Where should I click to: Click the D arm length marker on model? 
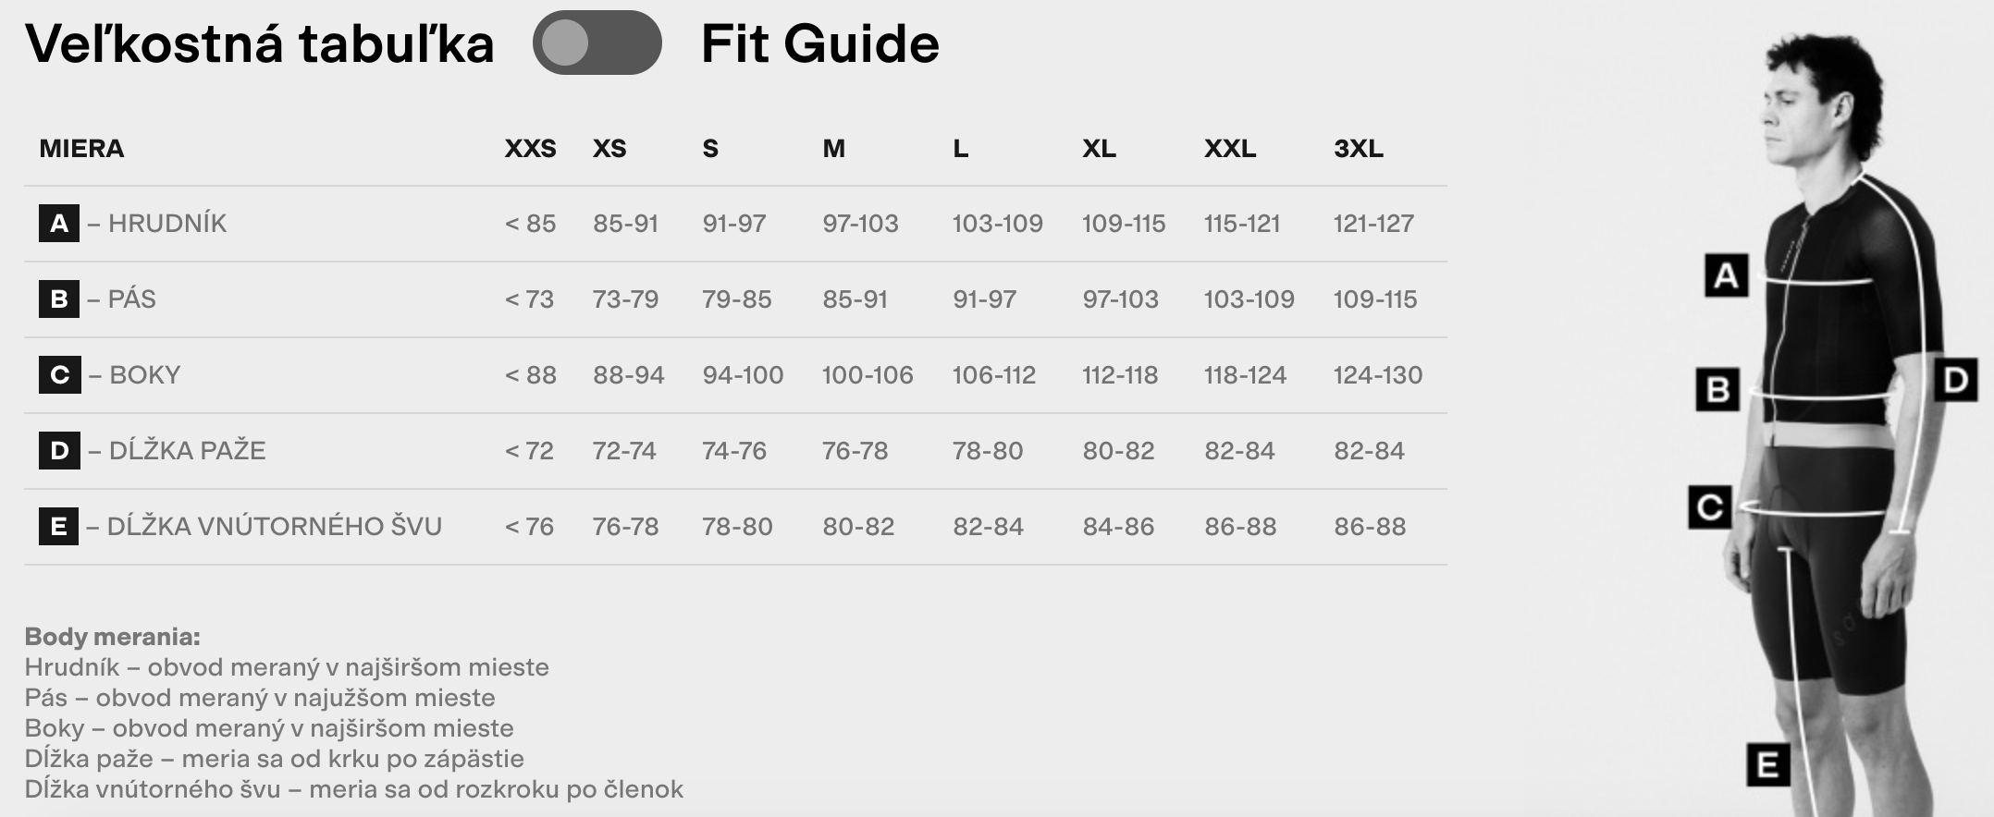(1955, 380)
